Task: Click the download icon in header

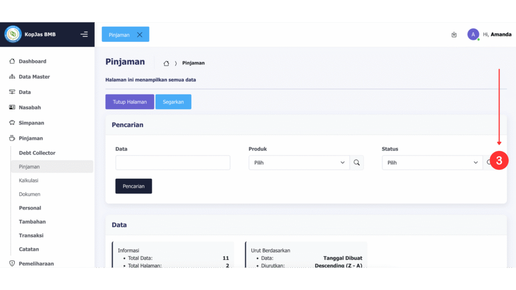Action: (454, 35)
